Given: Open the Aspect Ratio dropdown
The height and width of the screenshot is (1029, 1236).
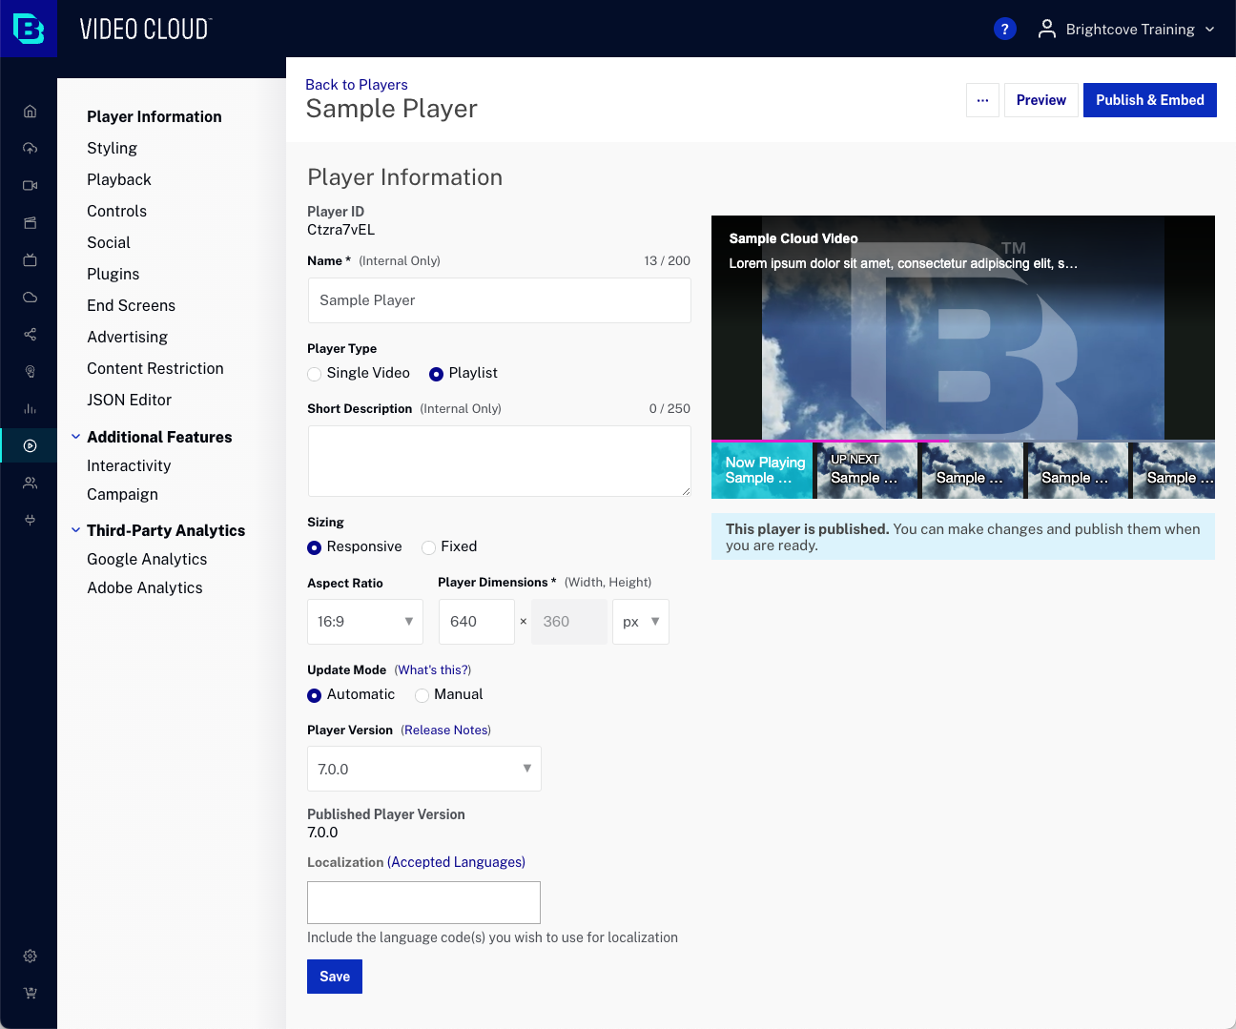Looking at the screenshot, I should pos(364,621).
